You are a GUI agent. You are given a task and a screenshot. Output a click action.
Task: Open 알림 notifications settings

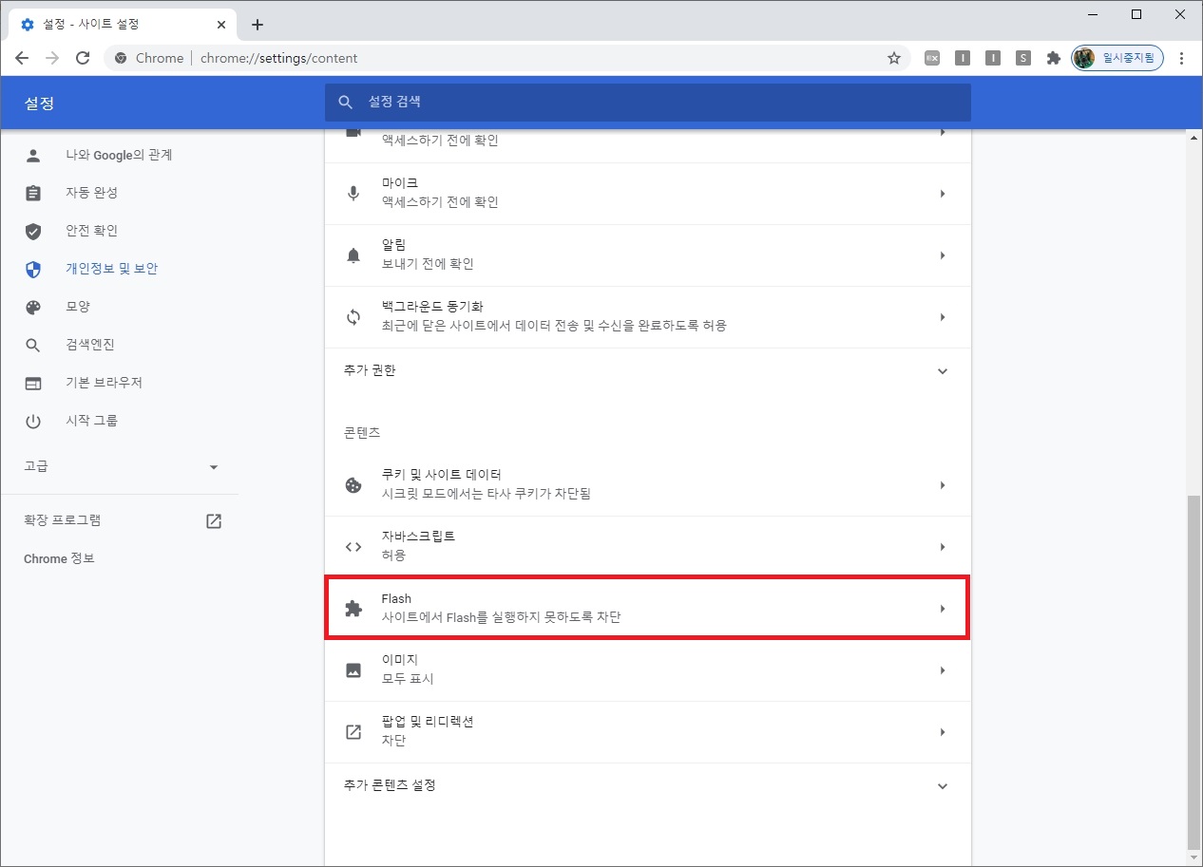point(648,255)
